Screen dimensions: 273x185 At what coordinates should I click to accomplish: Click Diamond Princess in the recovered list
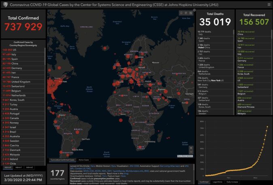254,106
